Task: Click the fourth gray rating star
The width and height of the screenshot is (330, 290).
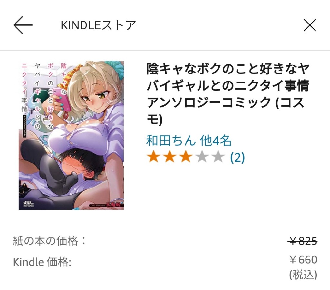Action: pyautogui.click(x=202, y=157)
